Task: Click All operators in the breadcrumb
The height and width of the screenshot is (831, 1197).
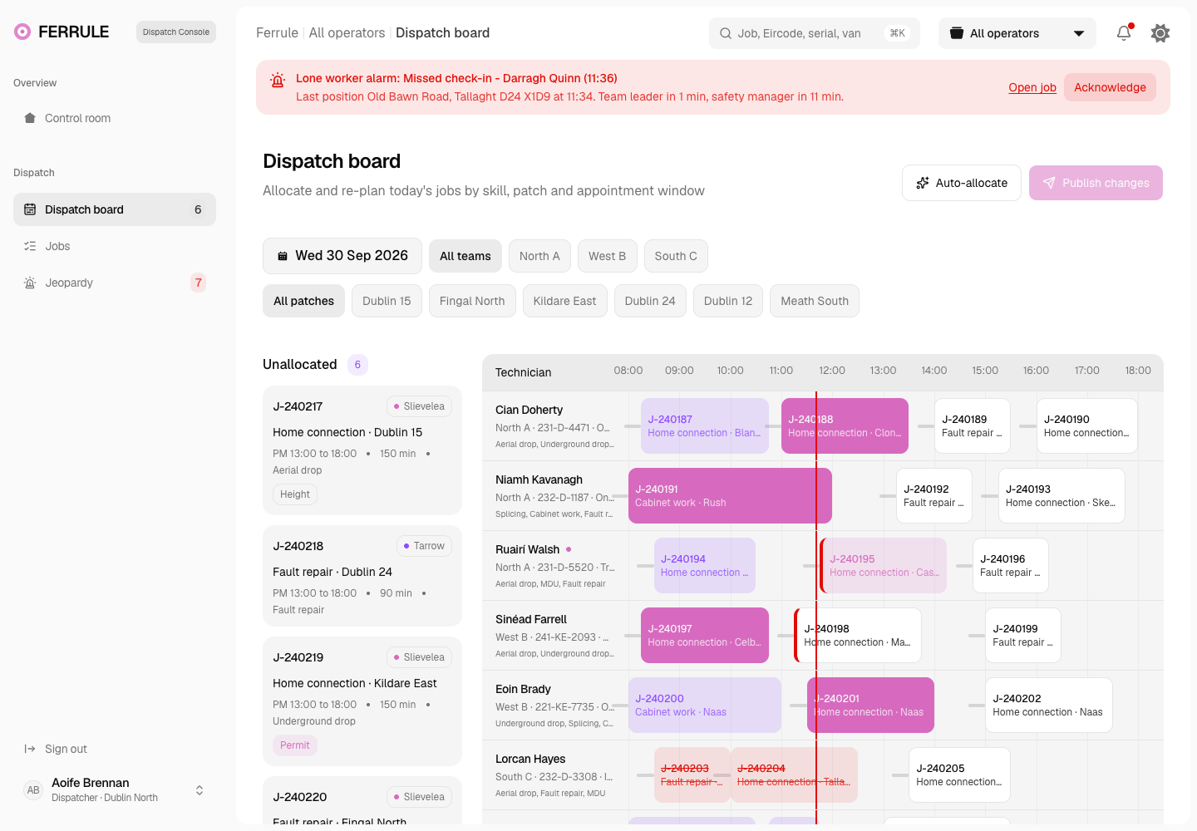Action: pos(347,32)
